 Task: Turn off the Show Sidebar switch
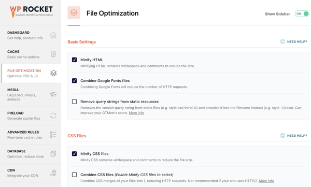coord(302,13)
